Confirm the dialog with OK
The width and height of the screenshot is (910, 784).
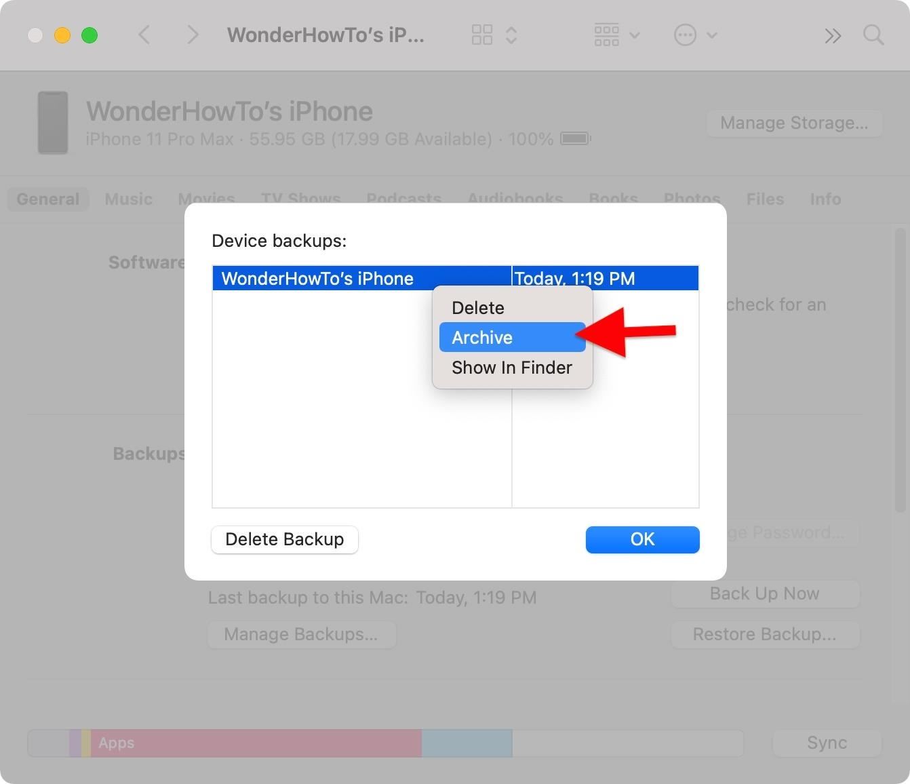click(642, 539)
